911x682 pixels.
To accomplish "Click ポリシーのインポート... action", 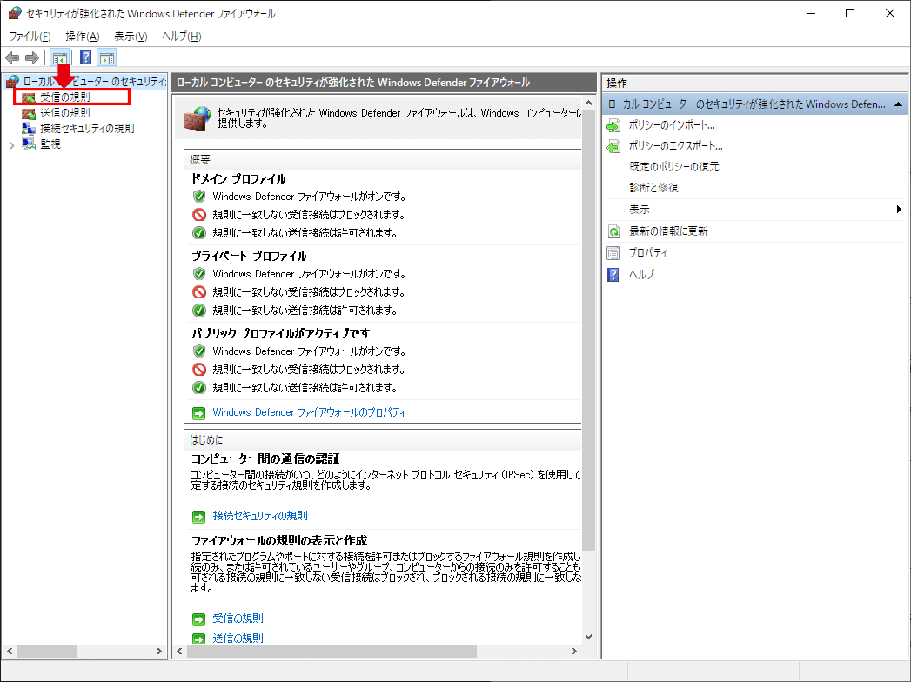I will click(x=672, y=125).
